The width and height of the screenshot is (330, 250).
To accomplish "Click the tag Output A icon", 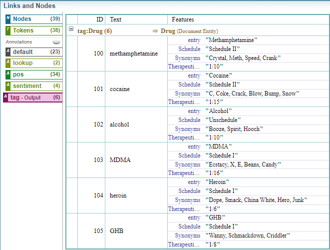I will click(x=5, y=97).
